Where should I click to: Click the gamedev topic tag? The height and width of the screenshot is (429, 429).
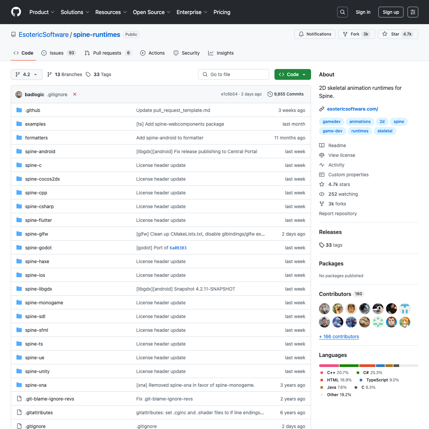click(x=331, y=122)
